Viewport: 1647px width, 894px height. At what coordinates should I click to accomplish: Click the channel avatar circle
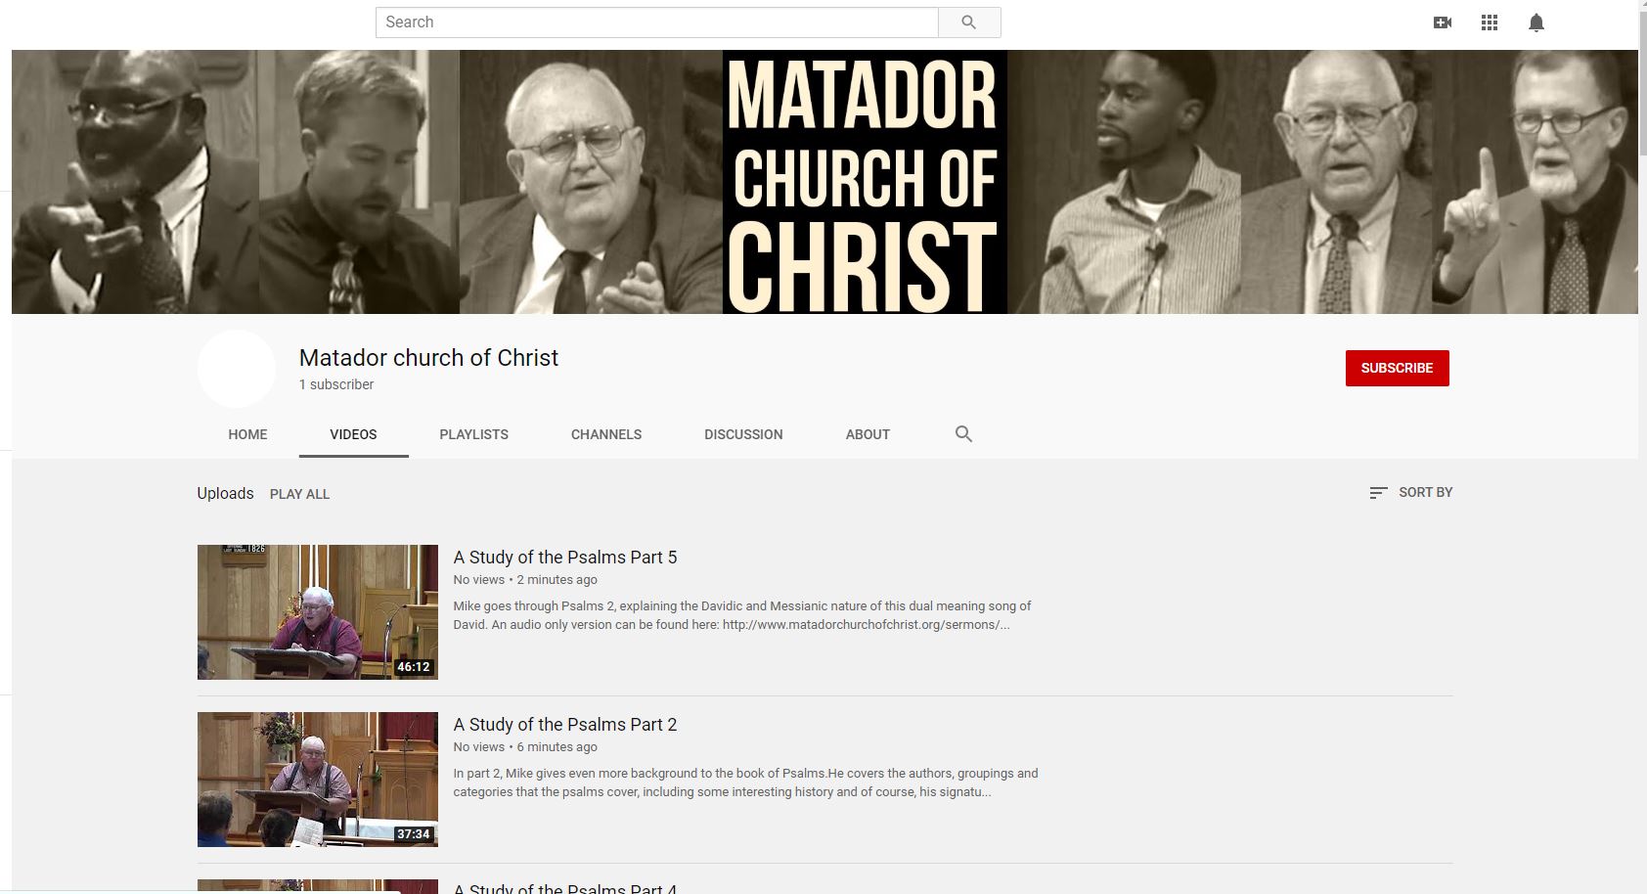[237, 369]
